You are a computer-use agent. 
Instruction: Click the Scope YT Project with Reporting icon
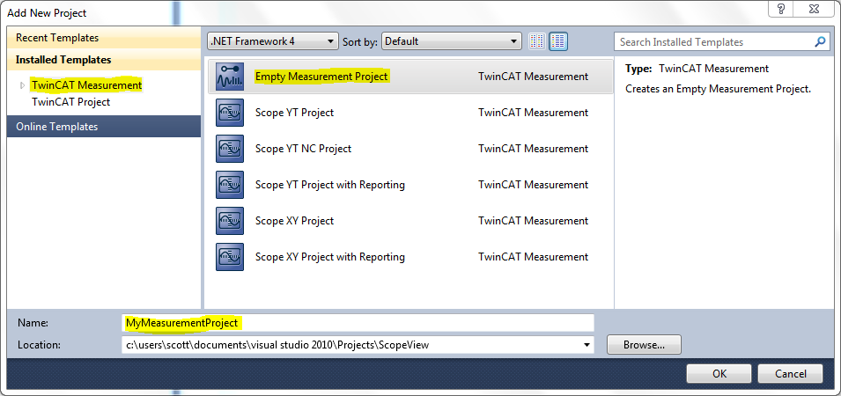click(x=230, y=185)
